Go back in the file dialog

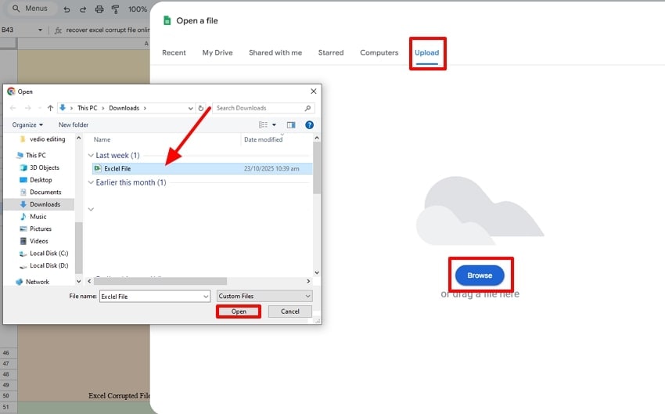[13, 108]
